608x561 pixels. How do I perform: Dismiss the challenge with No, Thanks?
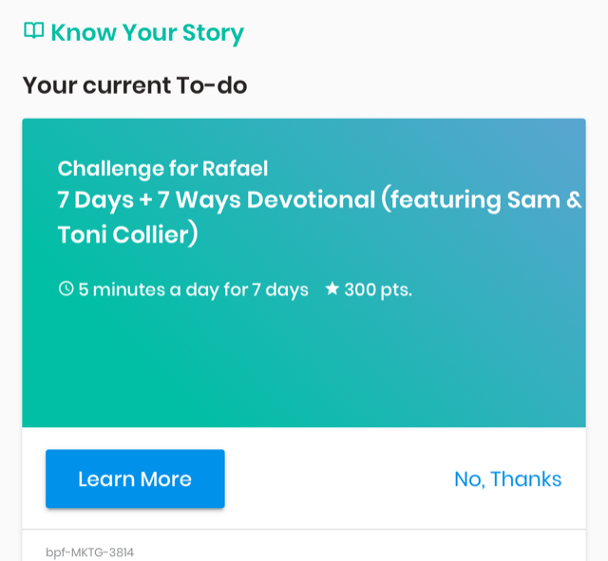pyautogui.click(x=507, y=479)
